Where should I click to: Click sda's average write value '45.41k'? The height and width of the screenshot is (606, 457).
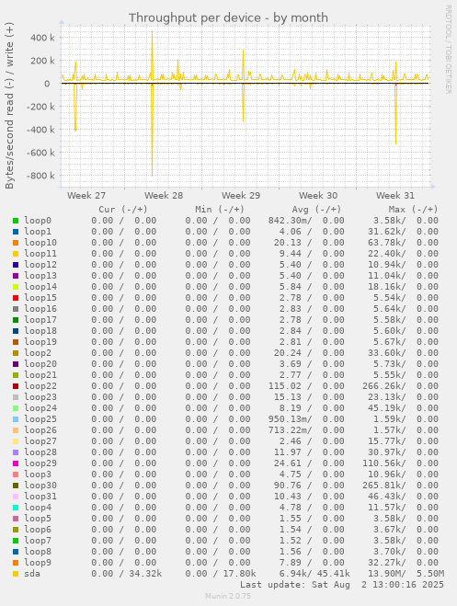click(x=334, y=574)
